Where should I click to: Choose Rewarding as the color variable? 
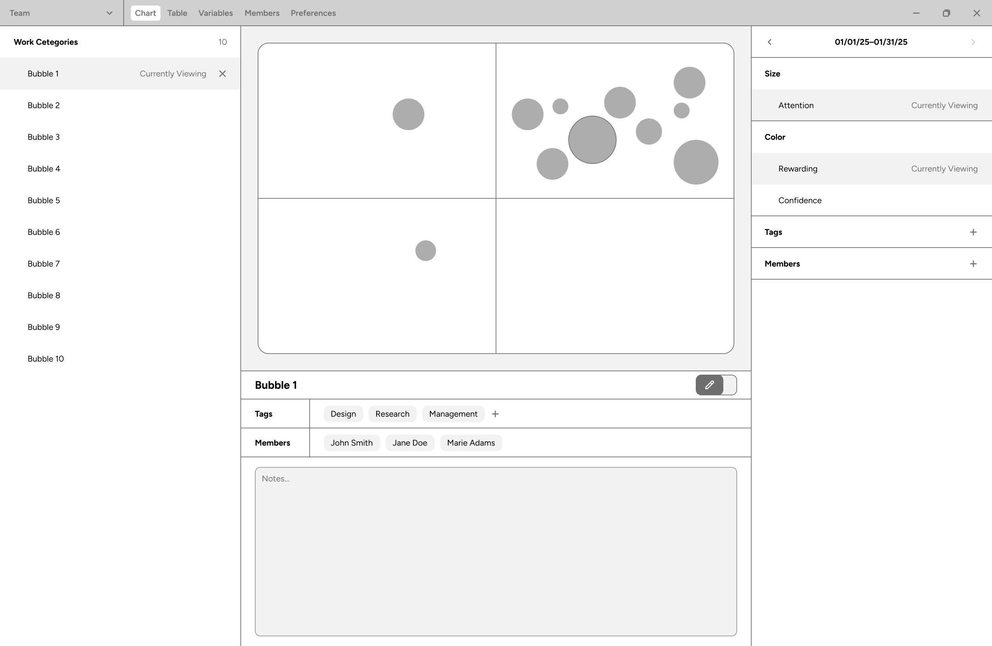(x=872, y=169)
